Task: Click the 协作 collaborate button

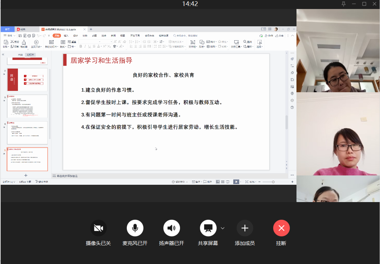Action: pos(269,36)
